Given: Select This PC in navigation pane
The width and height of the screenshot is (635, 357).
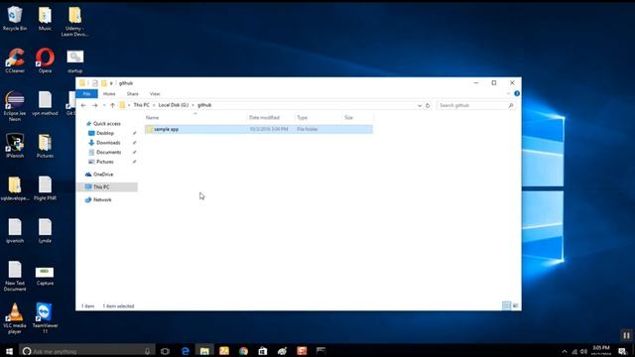Looking at the screenshot, I should tap(107, 187).
